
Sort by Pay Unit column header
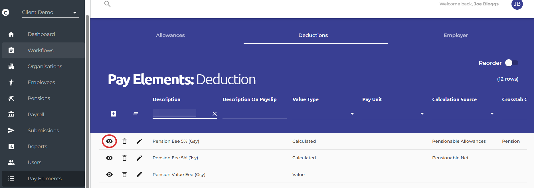pos(372,99)
